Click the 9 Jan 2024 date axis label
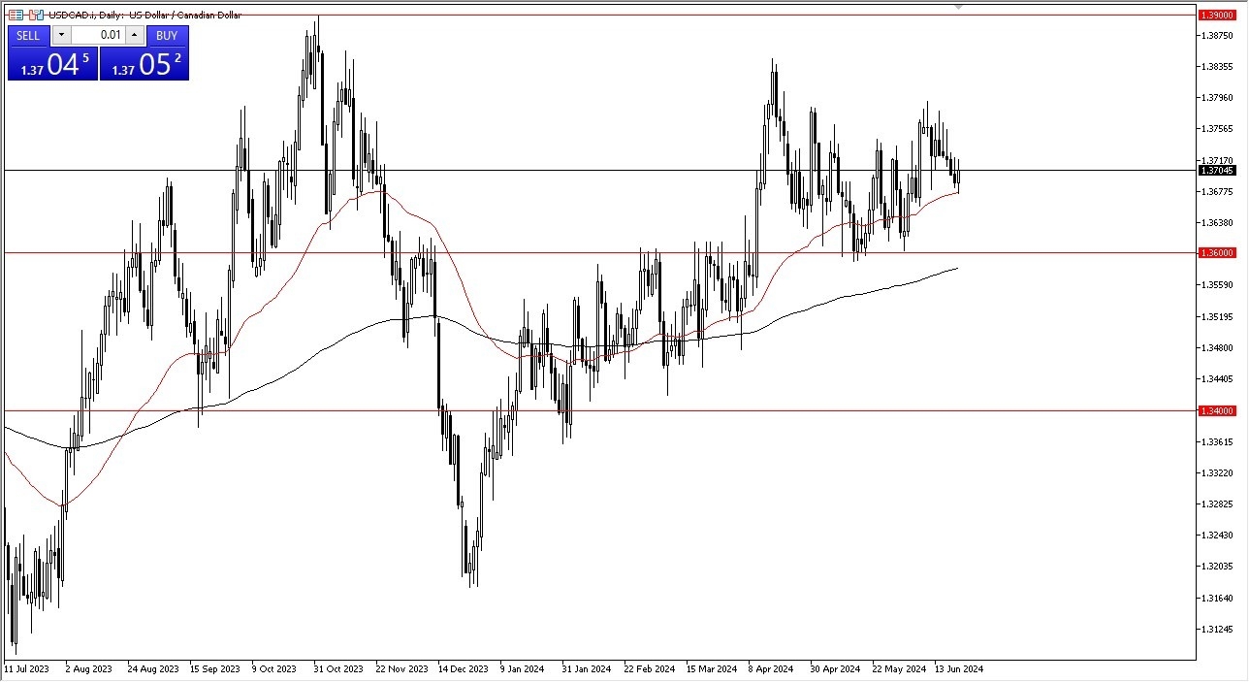This screenshot has width=1249, height=682. pos(523,668)
